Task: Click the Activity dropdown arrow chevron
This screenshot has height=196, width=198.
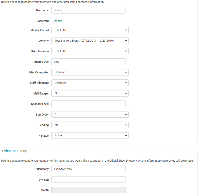Action: click(126, 41)
